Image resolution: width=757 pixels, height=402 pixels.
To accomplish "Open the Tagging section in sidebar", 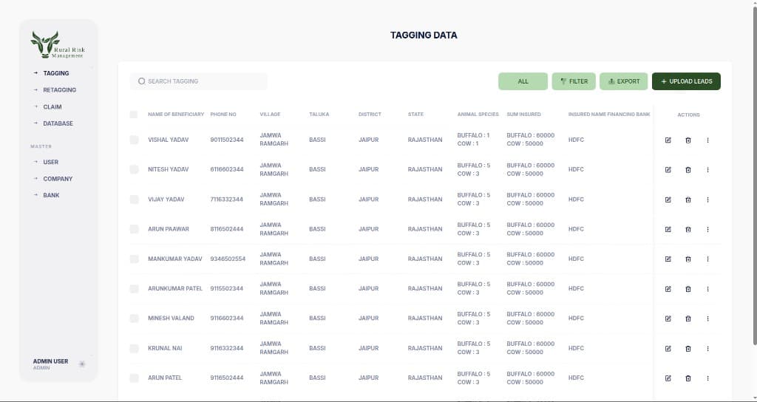I will coord(56,73).
